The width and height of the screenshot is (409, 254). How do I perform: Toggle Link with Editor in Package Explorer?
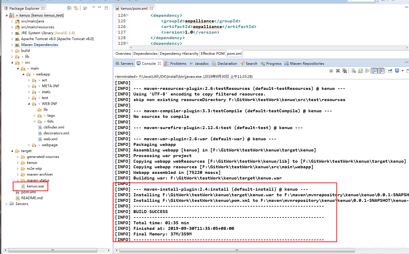click(76, 8)
